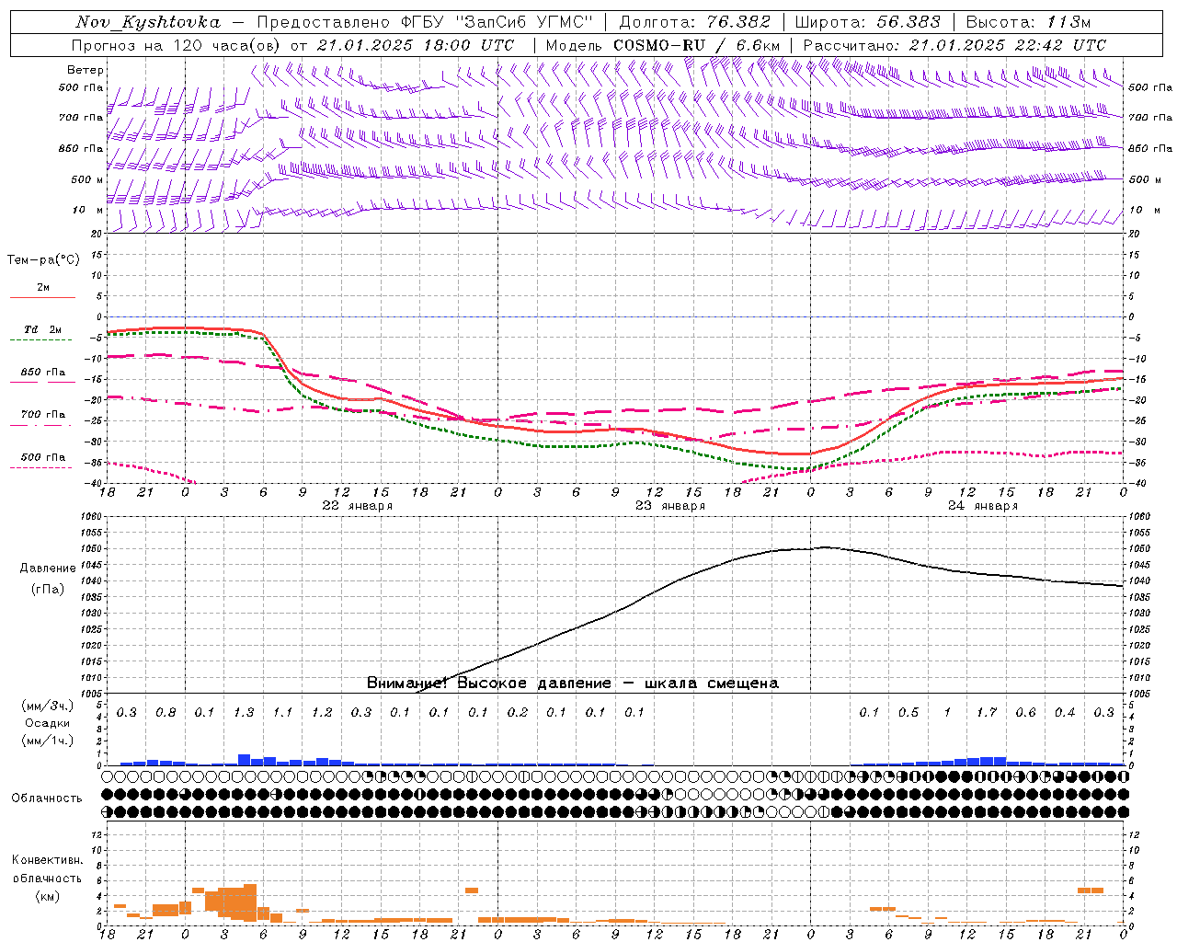The height and width of the screenshot is (942, 1177).
Task: Click the precipitation value 1.7
Action: (x=987, y=713)
